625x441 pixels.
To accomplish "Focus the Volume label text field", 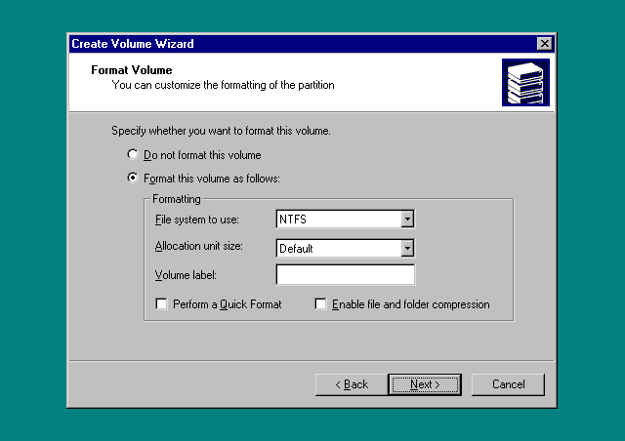I will pos(345,275).
